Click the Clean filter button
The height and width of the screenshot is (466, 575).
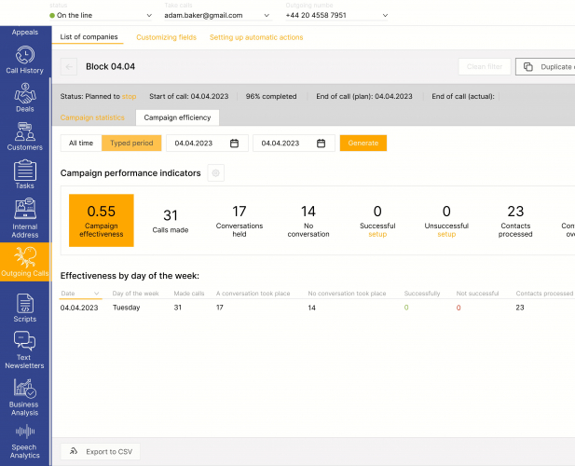coord(485,67)
